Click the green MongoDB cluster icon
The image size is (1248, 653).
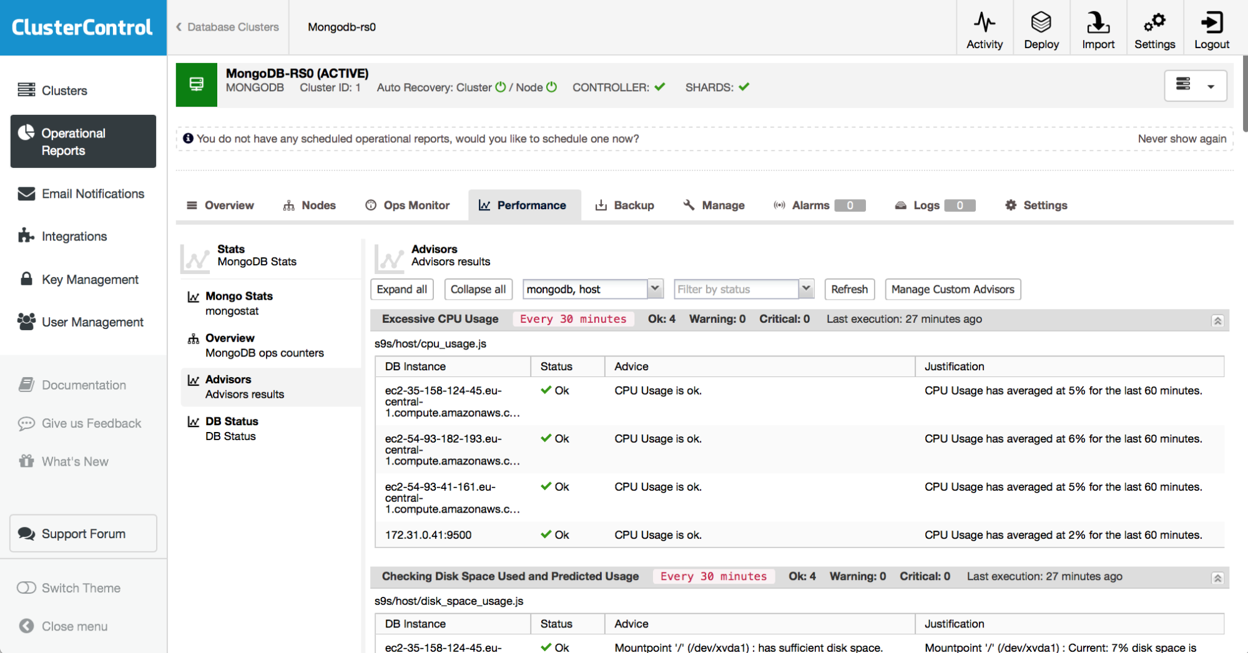197,84
